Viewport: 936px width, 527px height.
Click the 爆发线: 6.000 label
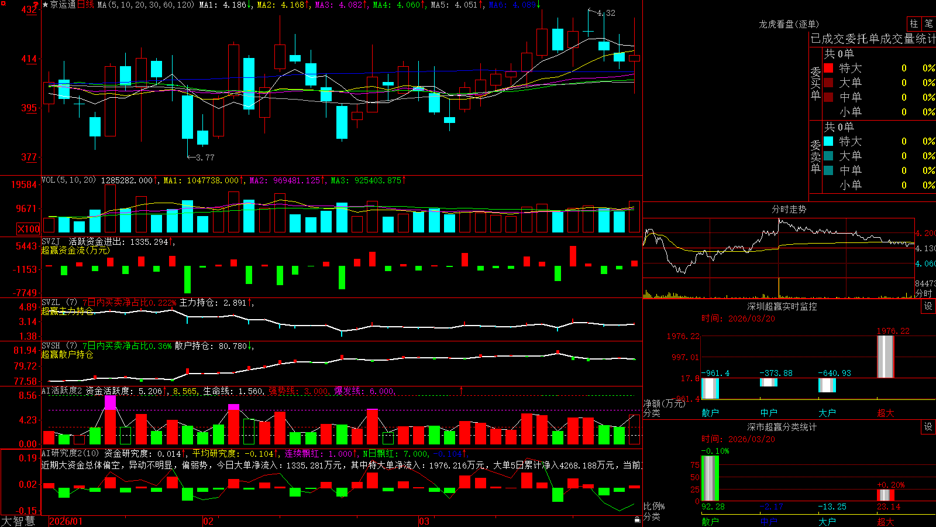point(364,391)
